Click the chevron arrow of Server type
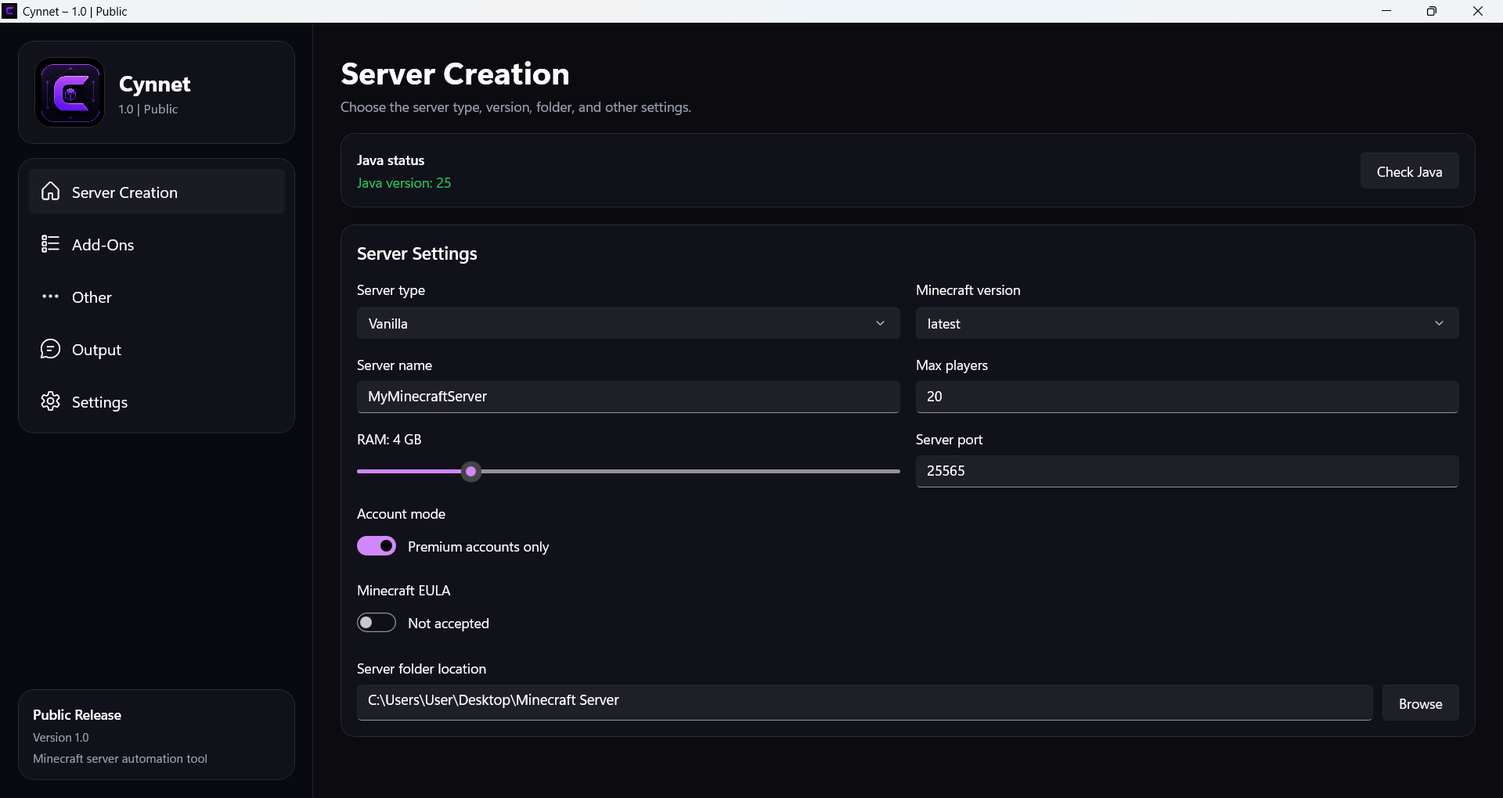Screen dimensions: 1503x798 click(x=880, y=323)
